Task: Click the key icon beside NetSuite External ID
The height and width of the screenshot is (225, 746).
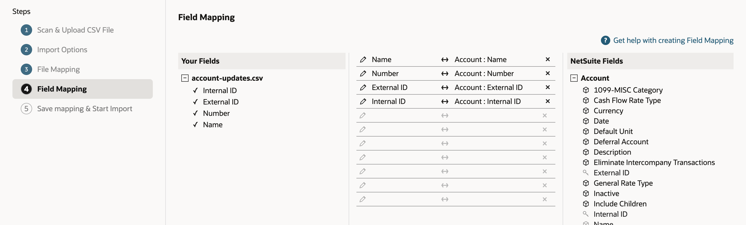Action: click(x=585, y=173)
